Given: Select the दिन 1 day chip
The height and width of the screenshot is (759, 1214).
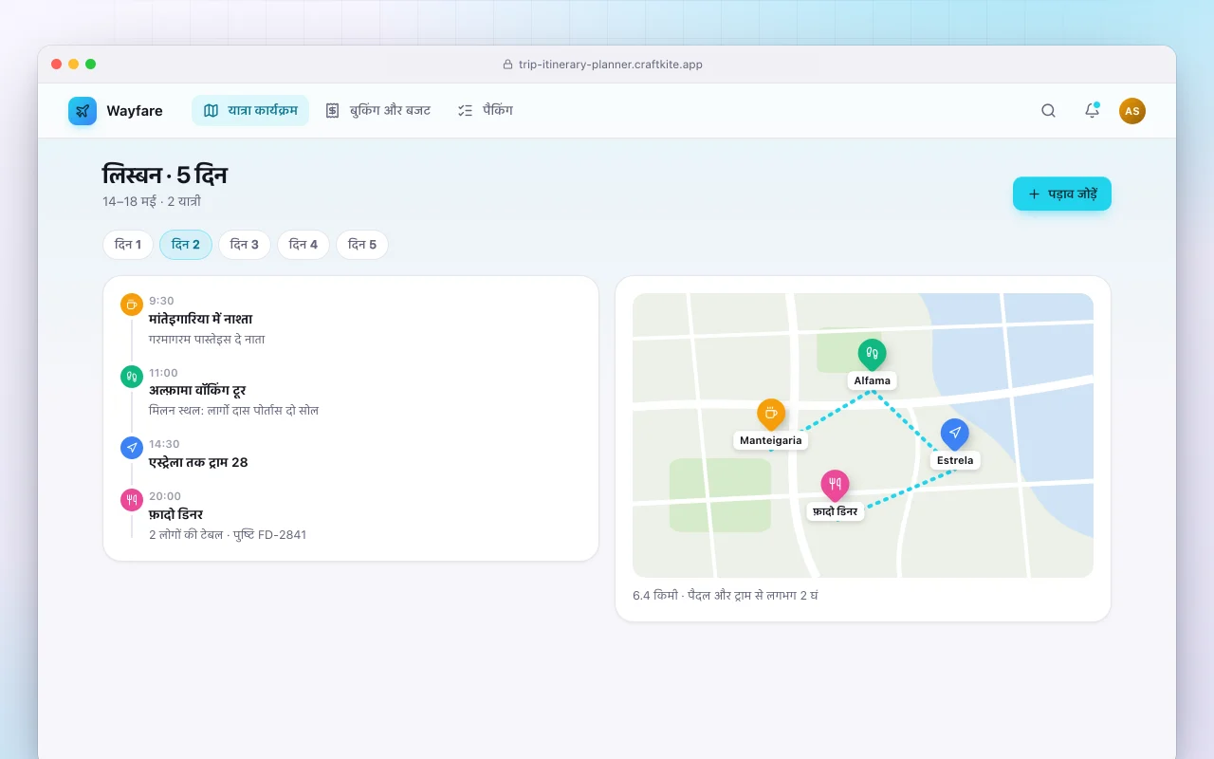Looking at the screenshot, I should click(x=128, y=245).
